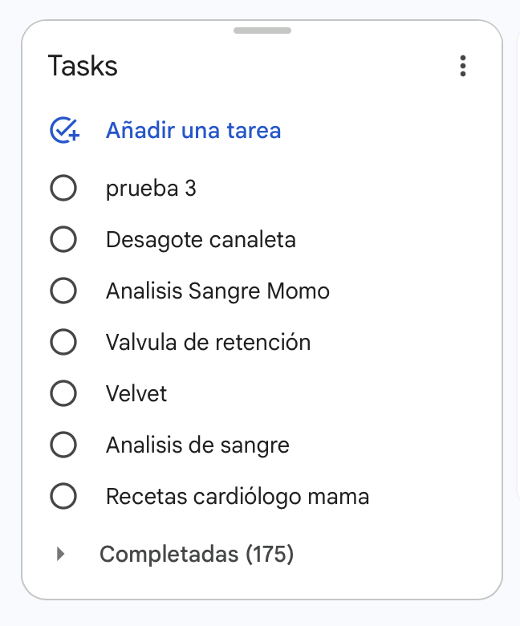Screen dimensions: 520x626
Task: Click the 'Añadir una tarea' link
Action: tap(193, 130)
